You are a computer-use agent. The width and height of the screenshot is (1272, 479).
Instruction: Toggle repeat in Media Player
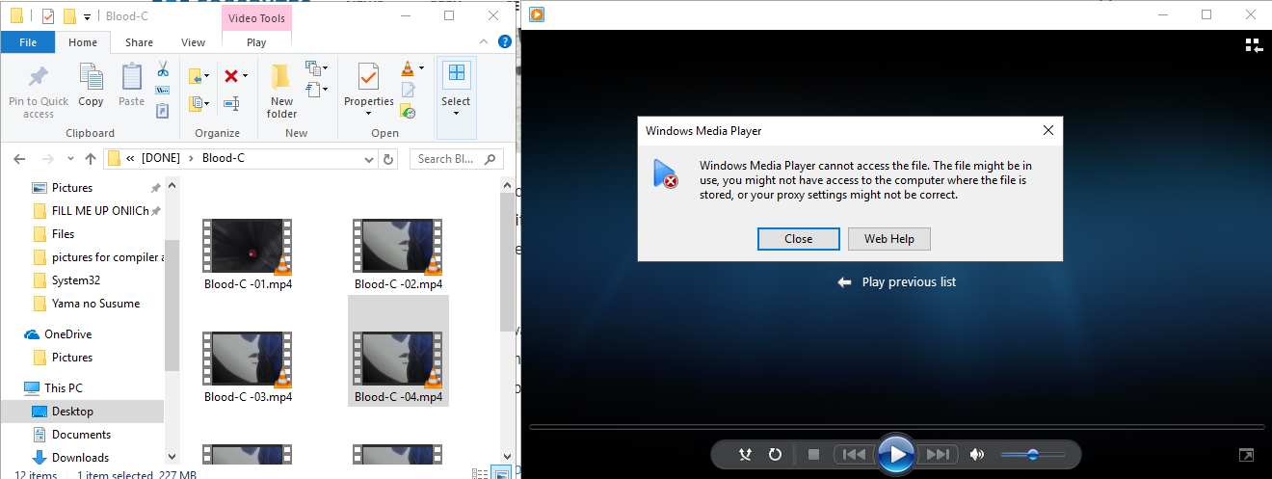pyautogui.click(x=775, y=454)
